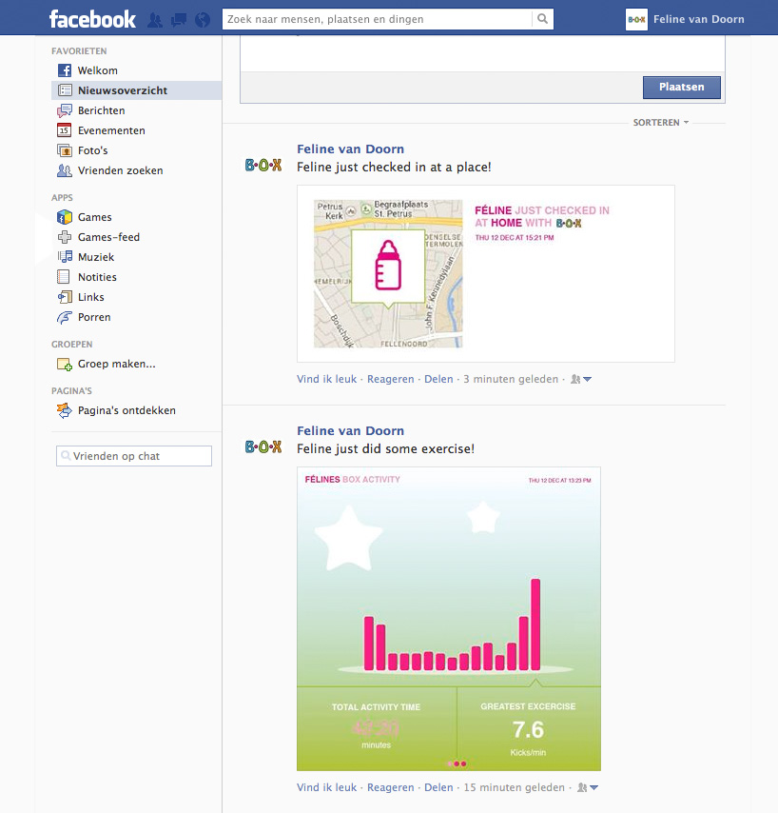Open the notifications globe icon
The image size is (778, 813).
pyautogui.click(x=201, y=19)
